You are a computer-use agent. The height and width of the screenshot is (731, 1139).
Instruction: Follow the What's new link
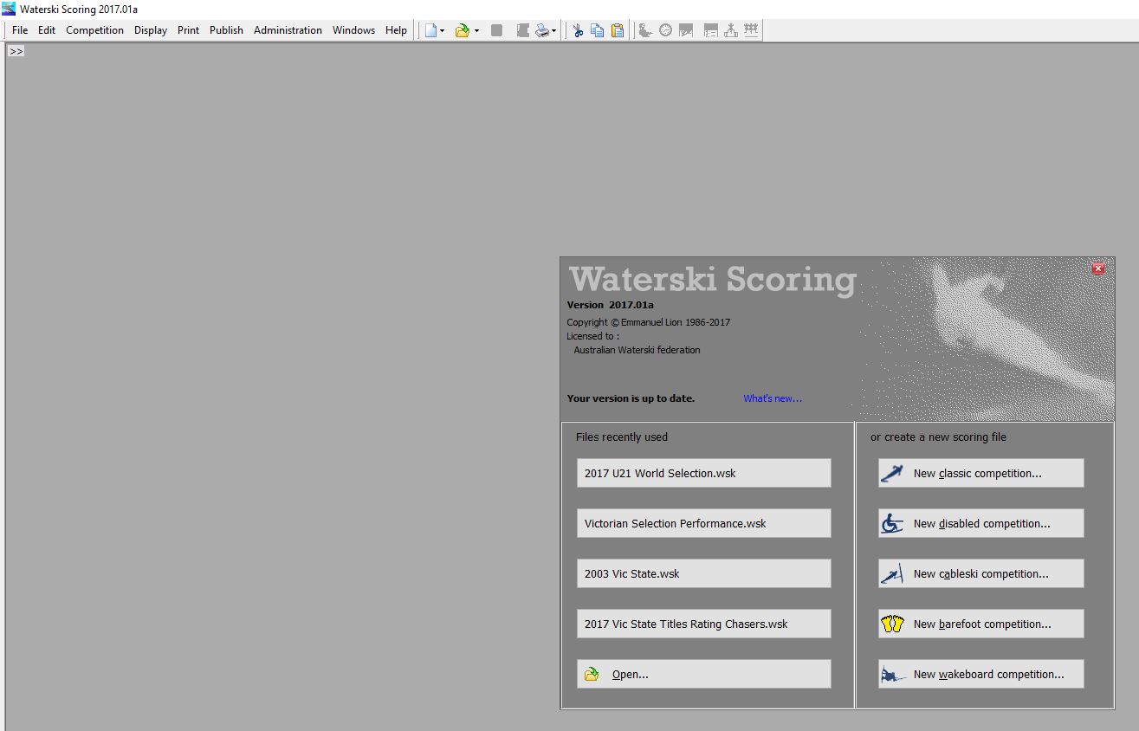[773, 398]
